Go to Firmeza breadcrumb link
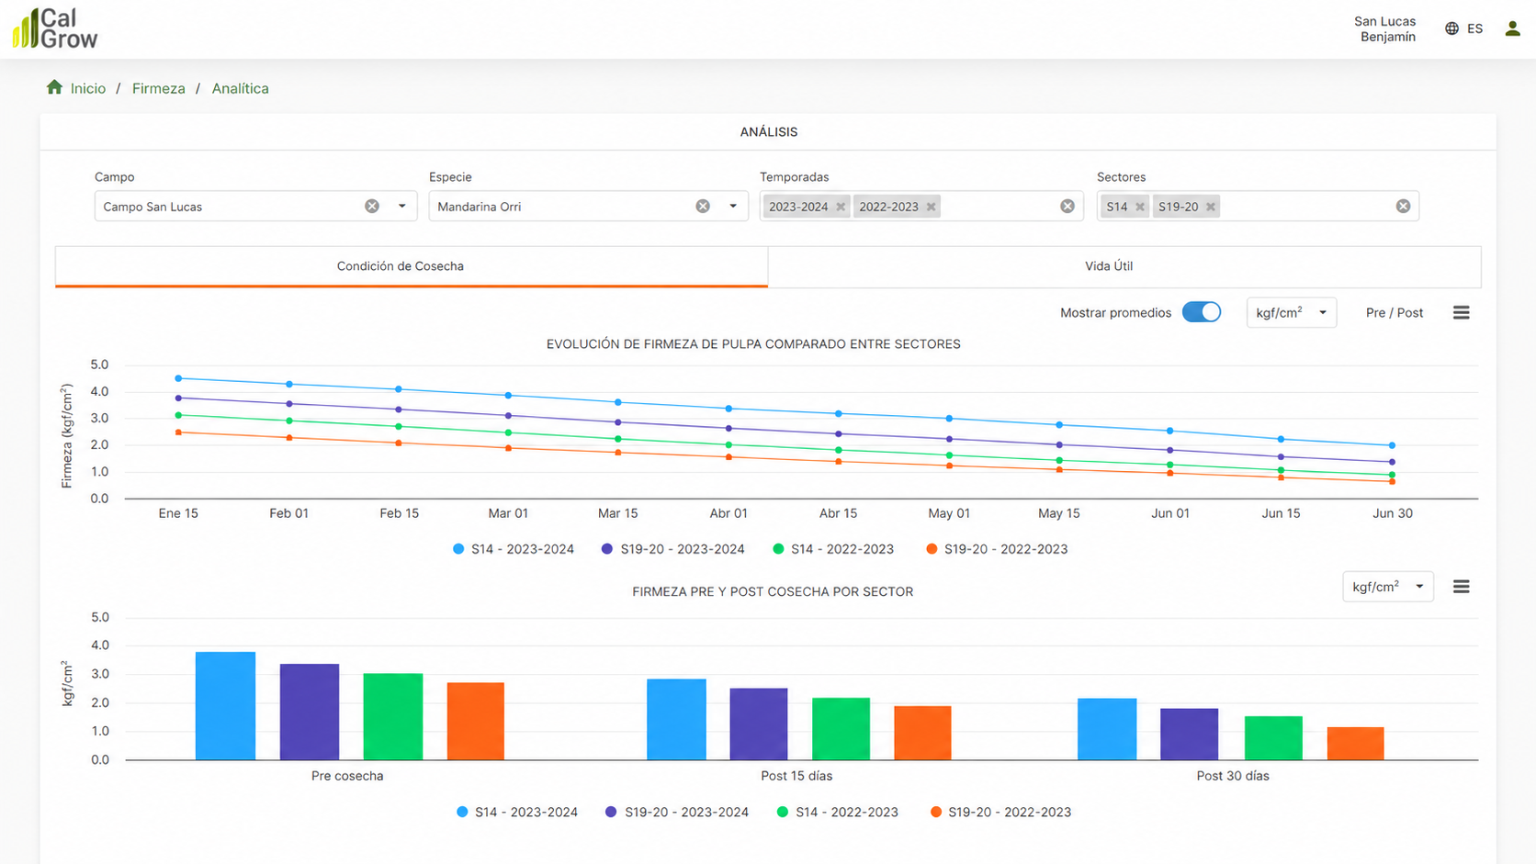 point(158,88)
